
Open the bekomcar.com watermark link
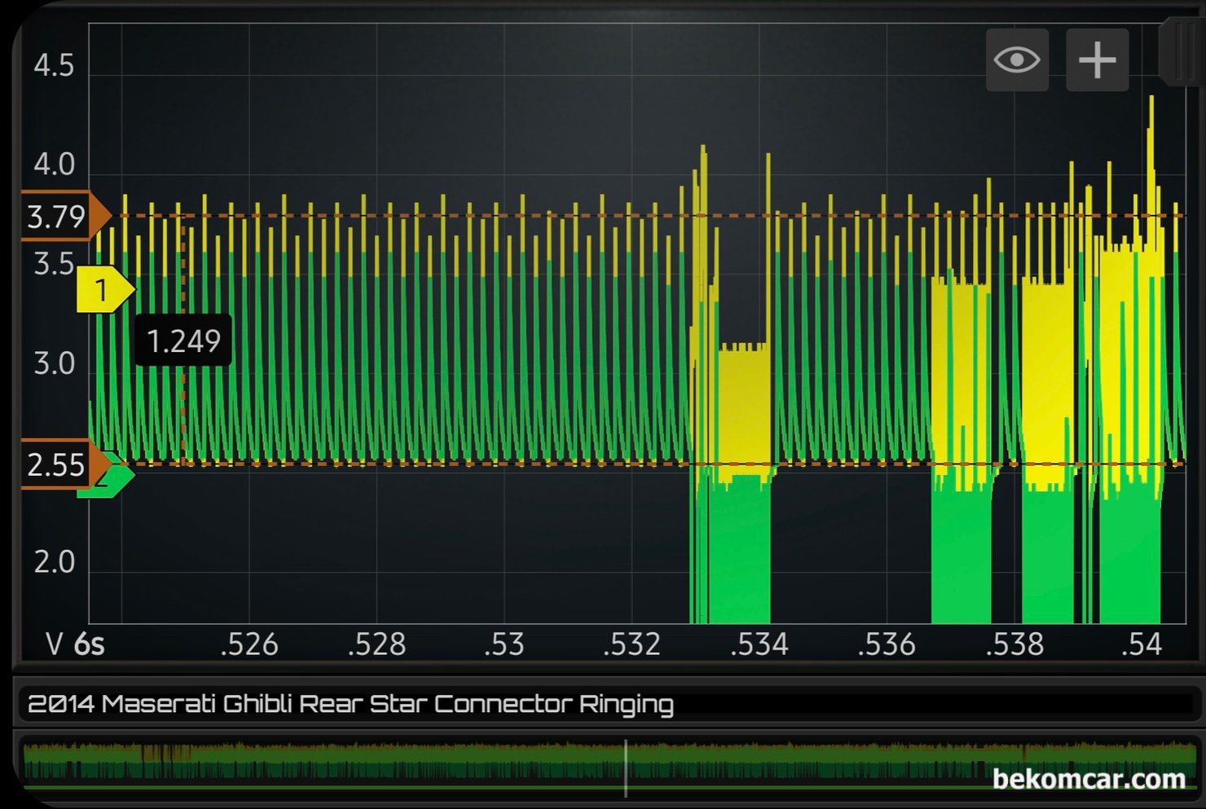[1089, 779]
